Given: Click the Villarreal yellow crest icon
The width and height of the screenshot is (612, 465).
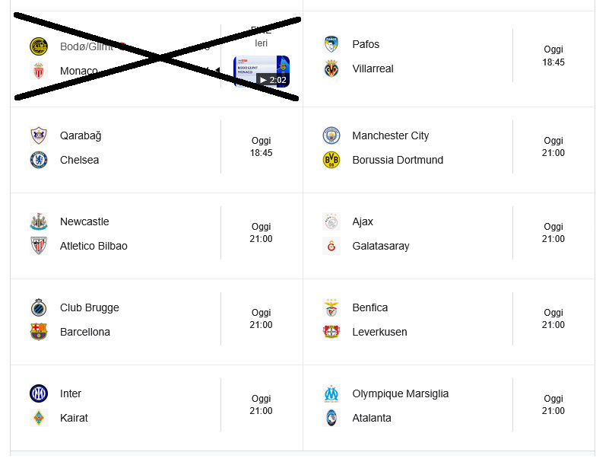Looking at the screenshot, I should [331, 69].
